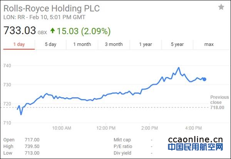Image resolution: width=231 pixels, height=159 pixels.
Task: Click the 733.03 stock price
Action: (x=20, y=31)
